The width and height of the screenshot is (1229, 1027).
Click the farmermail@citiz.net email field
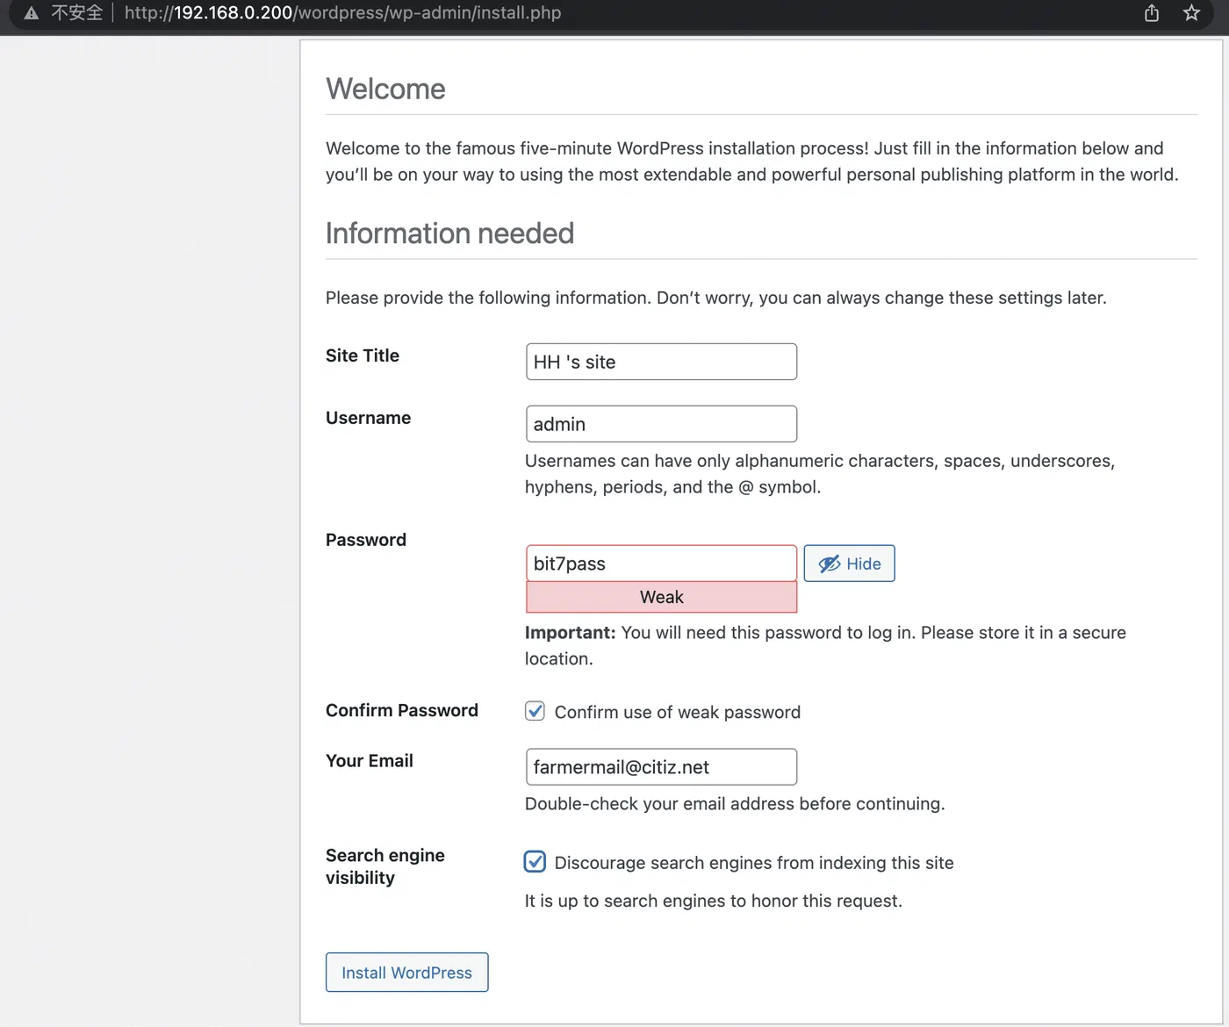[661, 767]
